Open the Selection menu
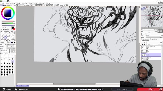 pyautogui.click(x=24, y=3)
